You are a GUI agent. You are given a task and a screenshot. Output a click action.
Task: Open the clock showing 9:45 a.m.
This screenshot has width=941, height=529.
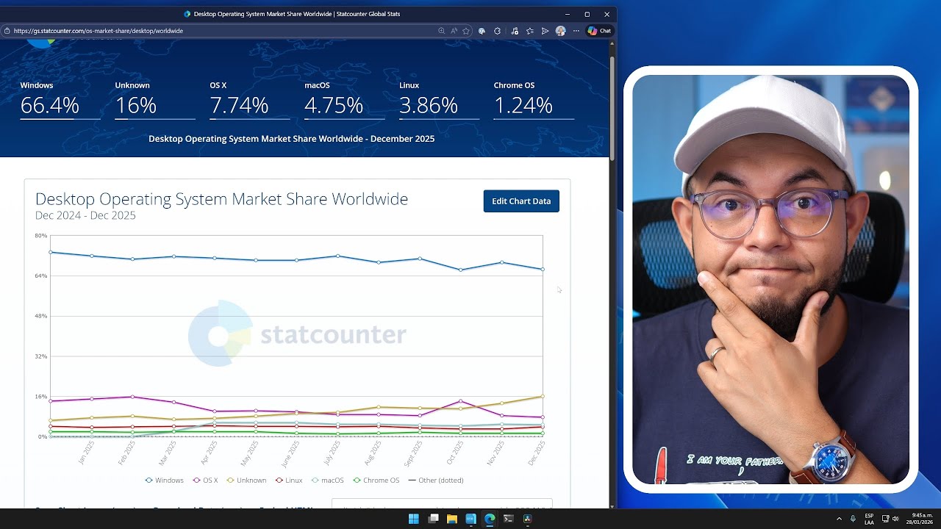pyautogui.click(x=919, y=519)
